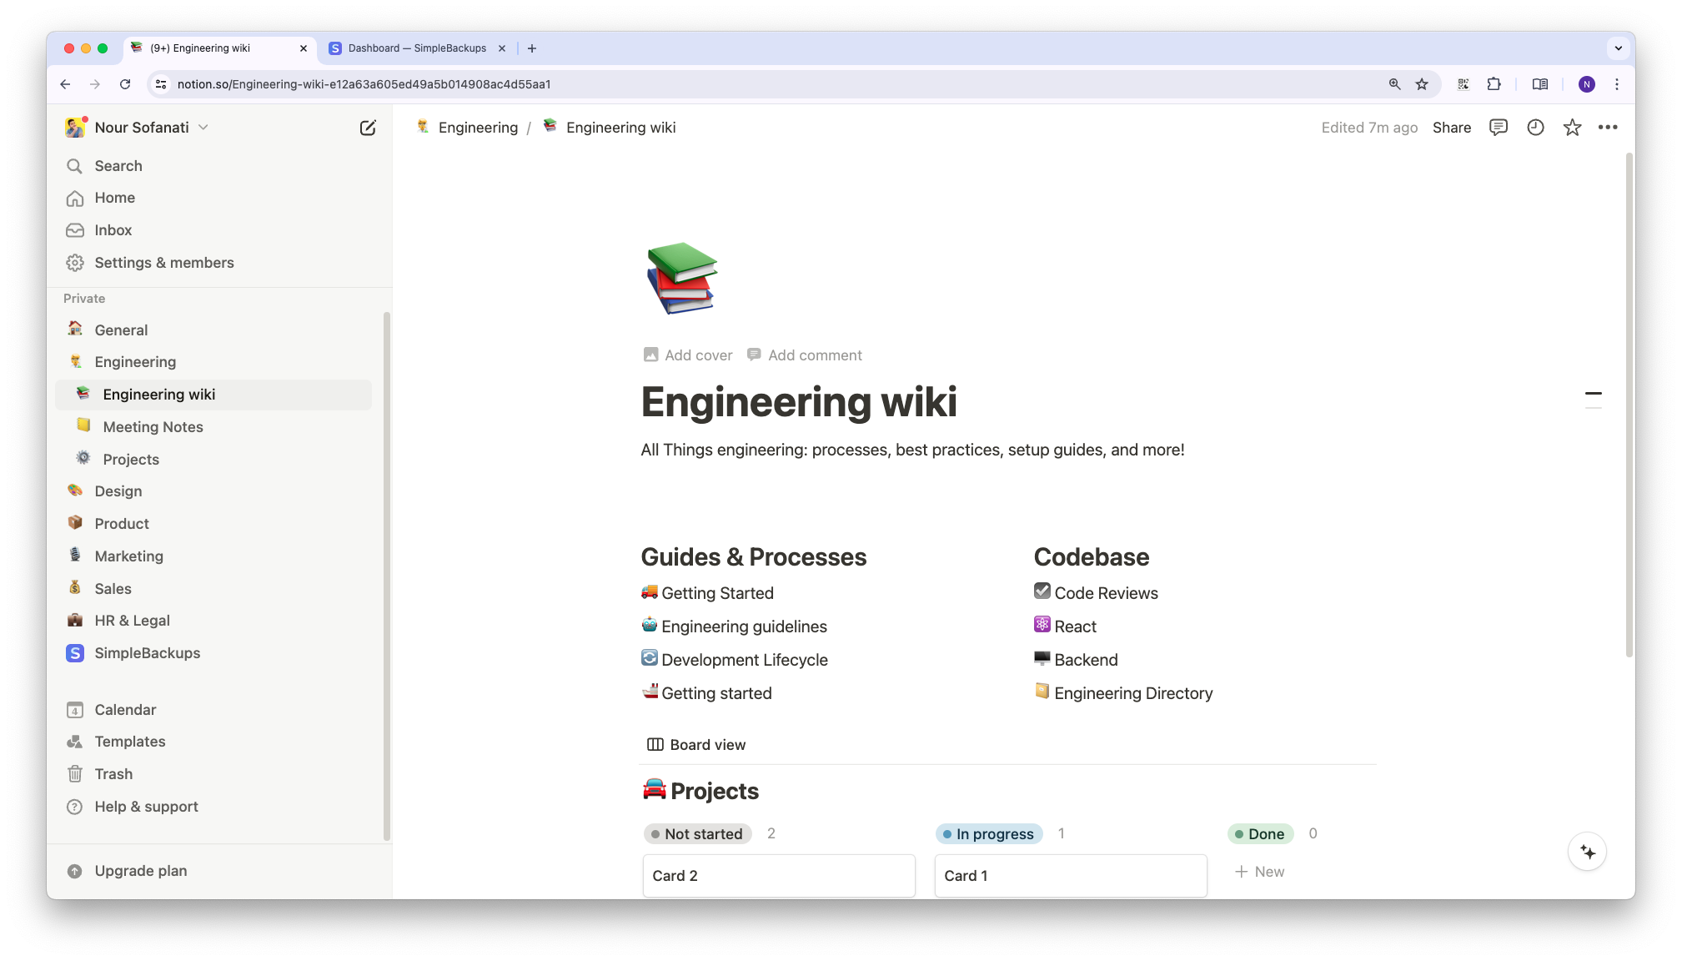Switch to the Dashboard — SimpleBackups tab
The width and height of the screenshot is (1682, 961).
pyautogui.click(x=414, y=48)
